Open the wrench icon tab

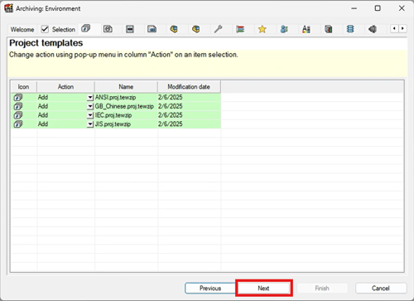(x=218, y=29)
